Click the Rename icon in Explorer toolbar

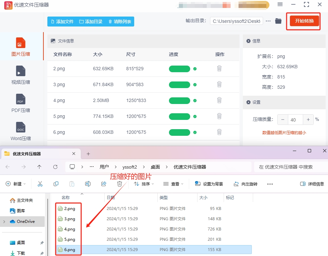[88, 184]
